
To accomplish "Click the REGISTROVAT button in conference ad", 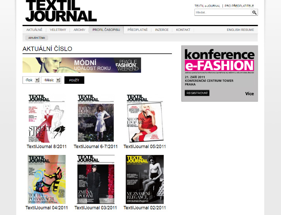I will click(x=197, y=93).
